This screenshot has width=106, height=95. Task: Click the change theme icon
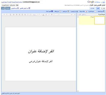[52, 11]
